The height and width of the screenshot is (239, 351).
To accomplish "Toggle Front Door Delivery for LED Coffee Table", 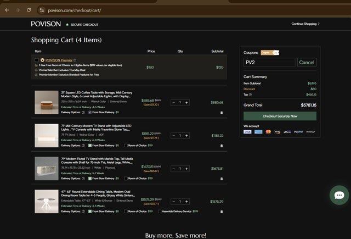I will (90, 112).
